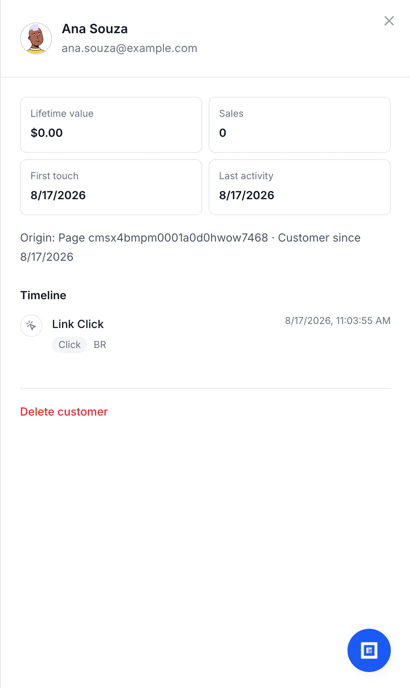Close the customer details panel
Screen dimensions: 410x688
[389, 21]
